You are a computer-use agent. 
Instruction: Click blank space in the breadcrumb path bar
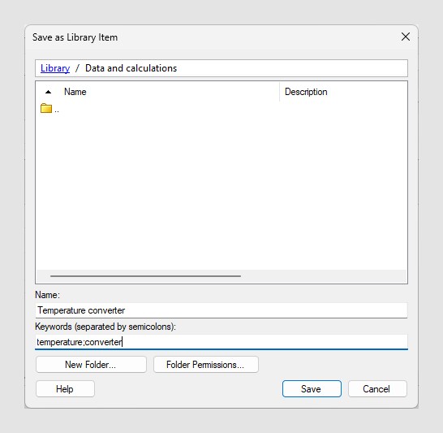(x=291, y=68)
